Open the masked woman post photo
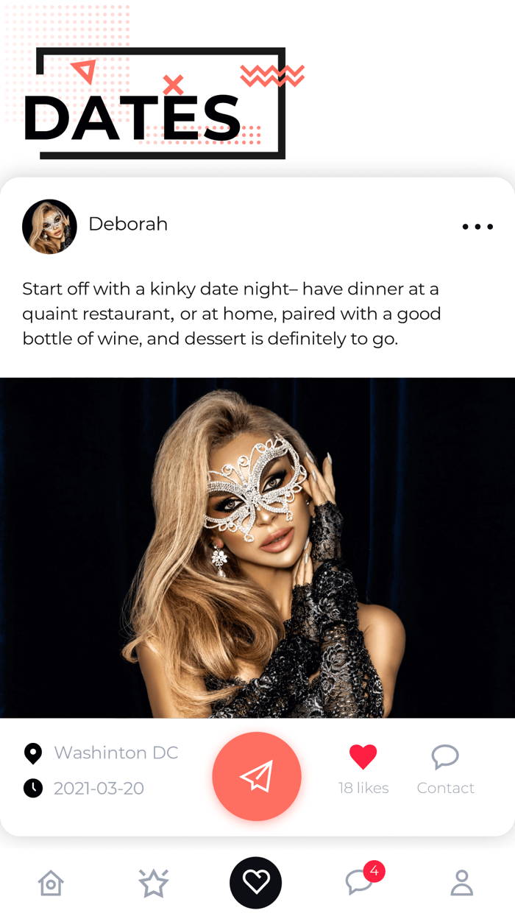Image resolution: width=515 pixels, height=916 pixels. pyautogui.click(x=257, y=548)
